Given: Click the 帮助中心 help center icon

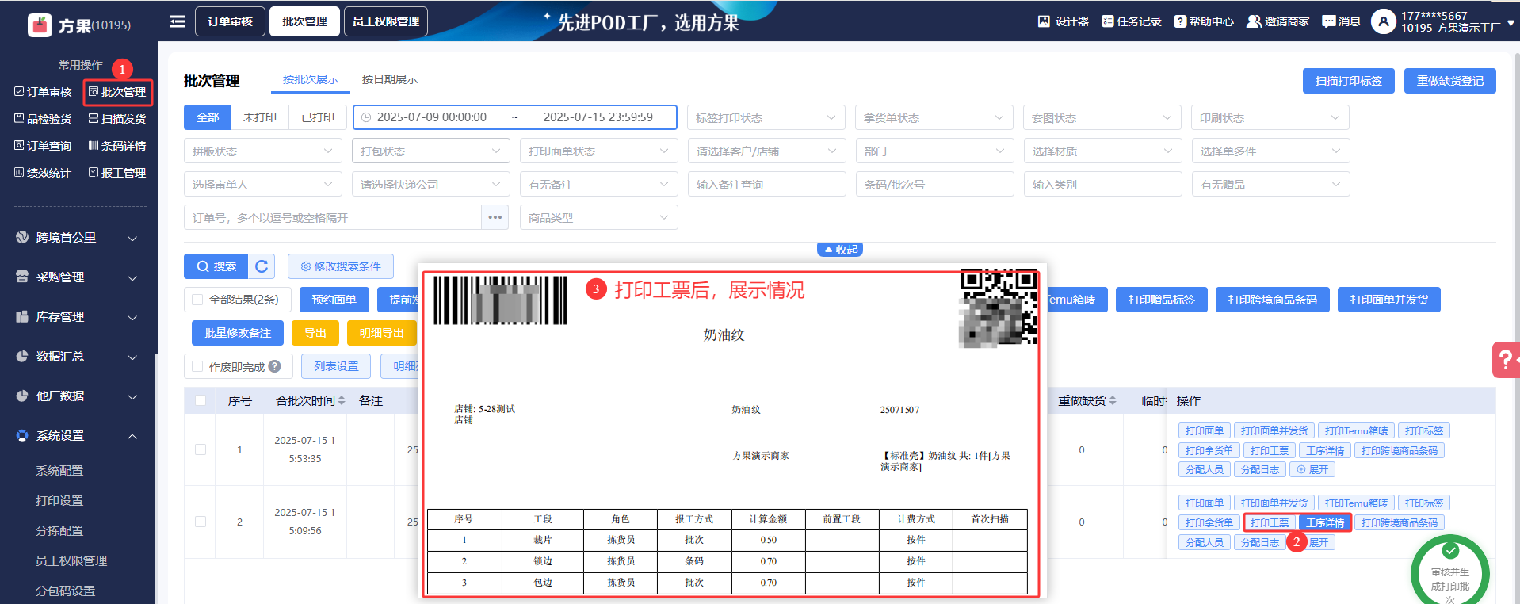Looking at the screenshot, I should tap(1180, 21).
